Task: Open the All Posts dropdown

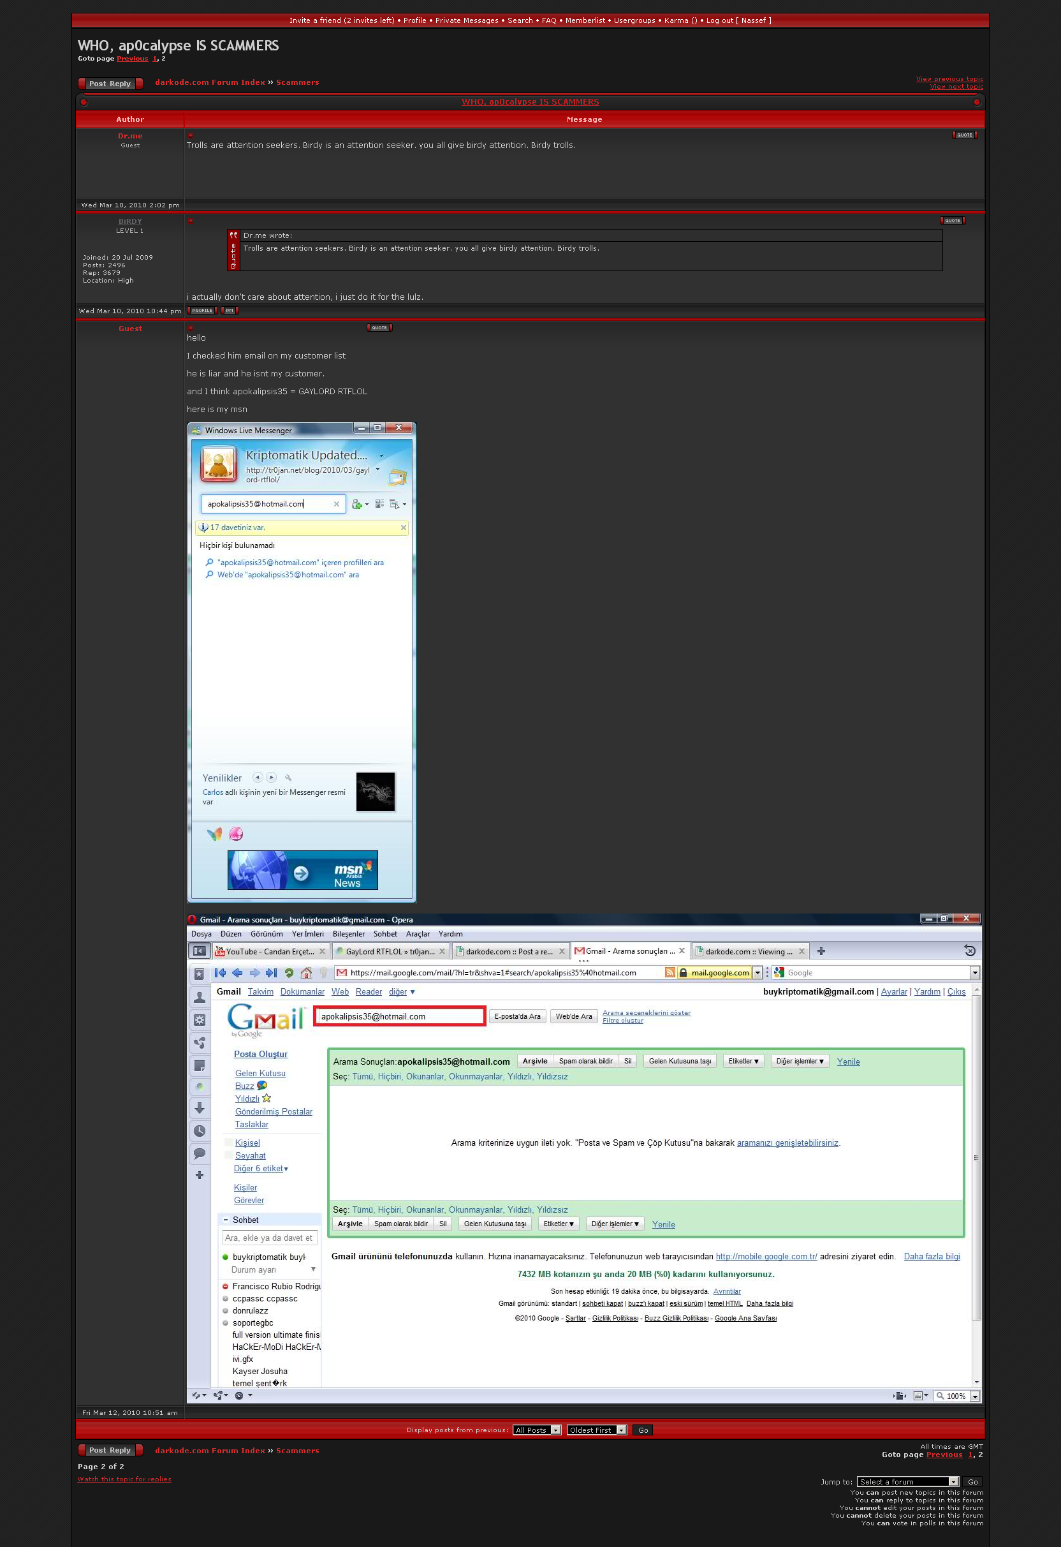Action: coord(537,1430)
